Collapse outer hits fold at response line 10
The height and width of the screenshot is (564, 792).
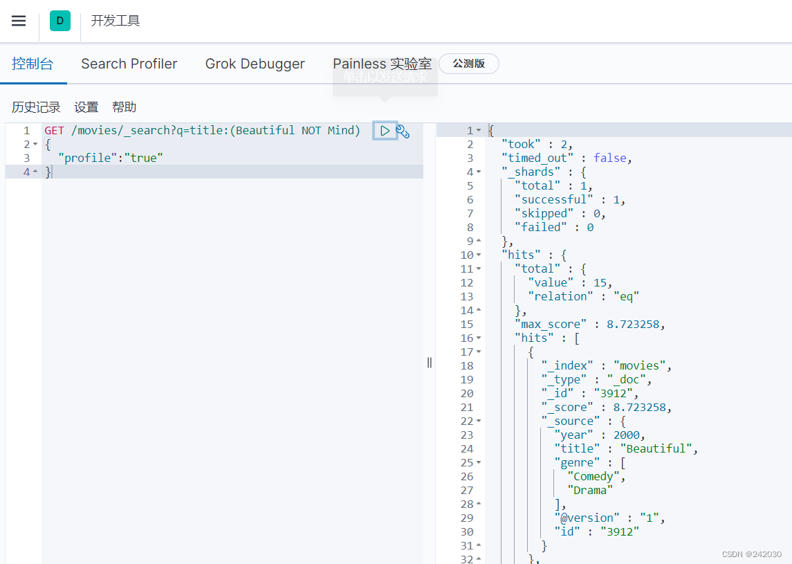(479, 255)
